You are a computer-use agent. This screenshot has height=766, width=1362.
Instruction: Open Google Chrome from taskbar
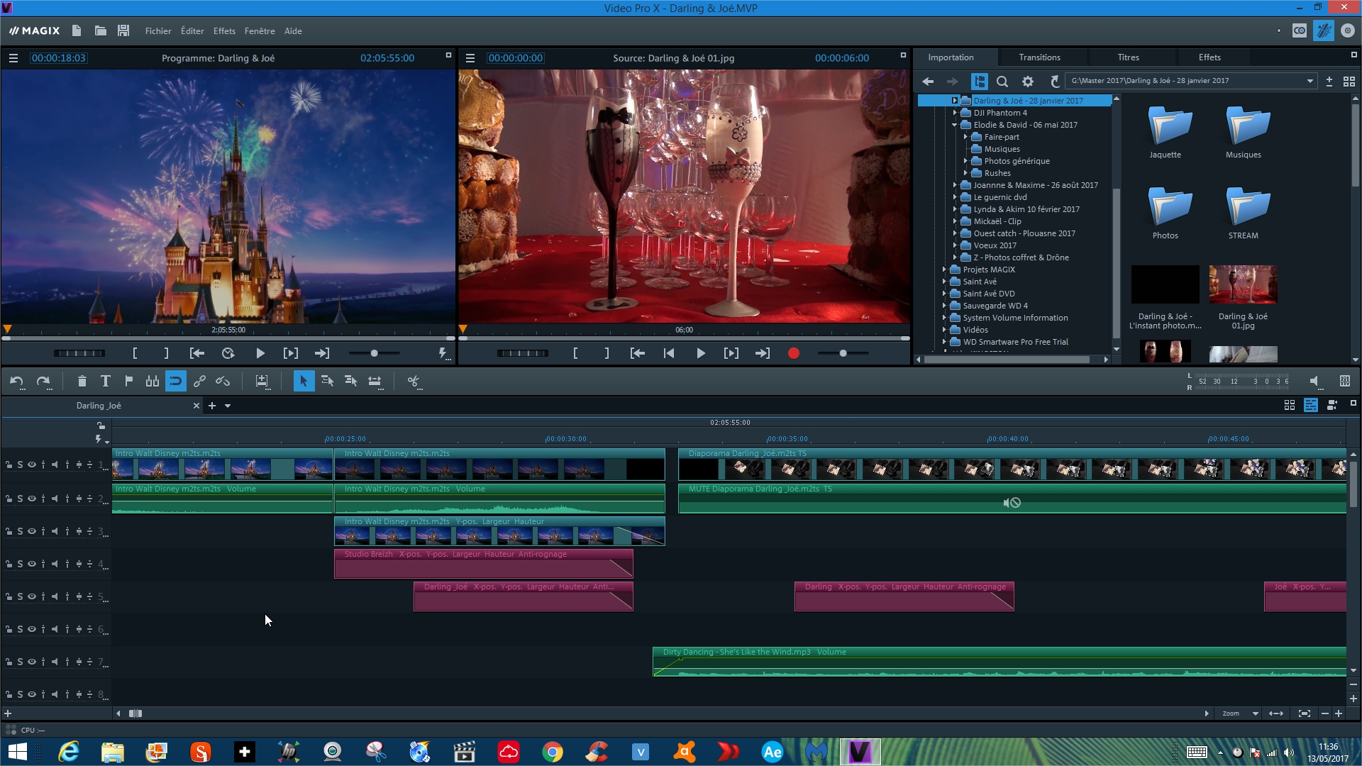click(553, 751)
